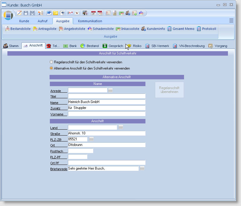Open the calendar icon showing 25
241x206 pixels.
click(93, 13)
